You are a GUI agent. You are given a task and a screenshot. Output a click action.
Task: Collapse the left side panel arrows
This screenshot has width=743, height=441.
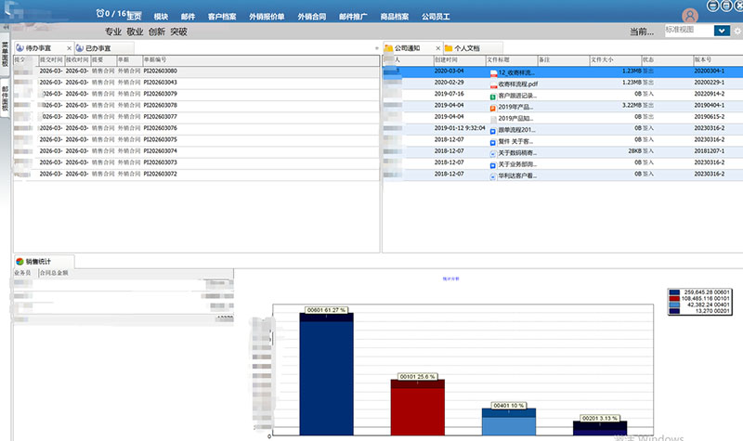point(5,31)
